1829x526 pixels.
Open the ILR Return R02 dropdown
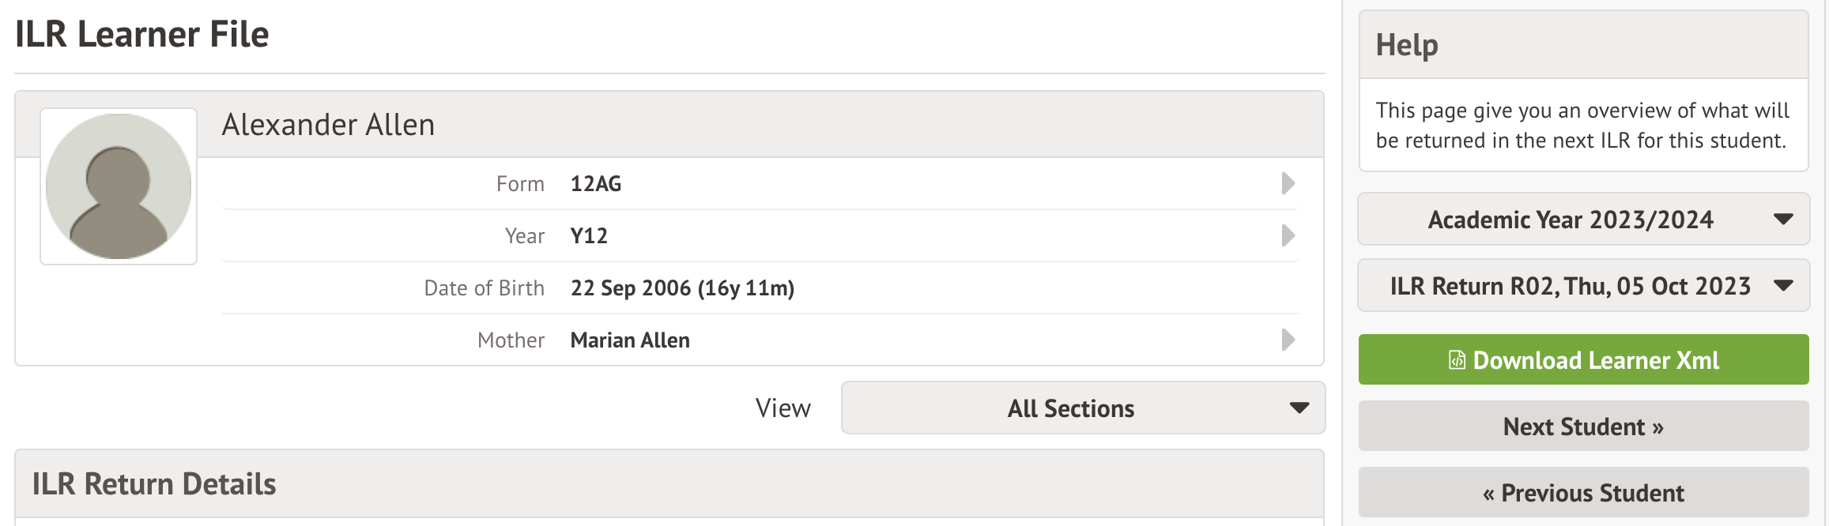tap(1570, 286)
